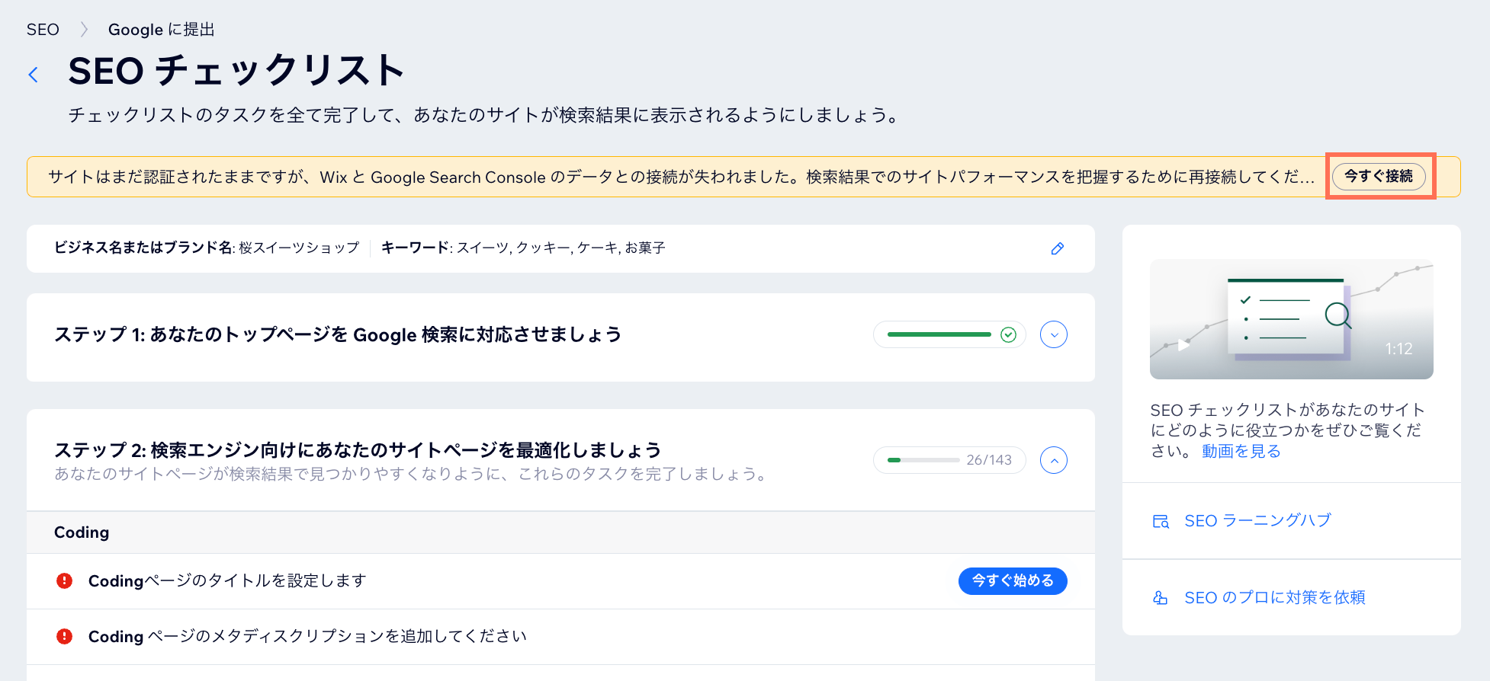This screenshot has height=681, width=1490.
Task: Click the back arrow beside SEO チェックリスト
Action: pos(34,75)
